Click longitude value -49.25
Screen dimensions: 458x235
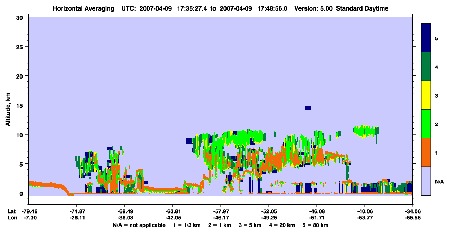pos(268,218)
